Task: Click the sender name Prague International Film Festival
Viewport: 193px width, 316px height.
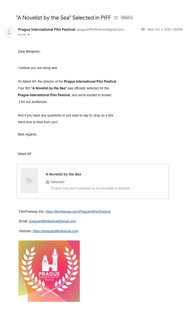Action: [47, 30]
